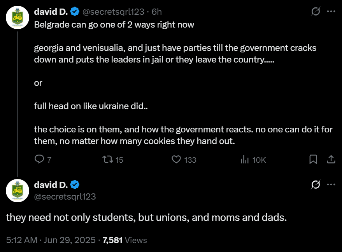Open david D. avatar on top tweet
This screenshot has height=252, width=342.
pyautogui.click(x=18, y=17)
